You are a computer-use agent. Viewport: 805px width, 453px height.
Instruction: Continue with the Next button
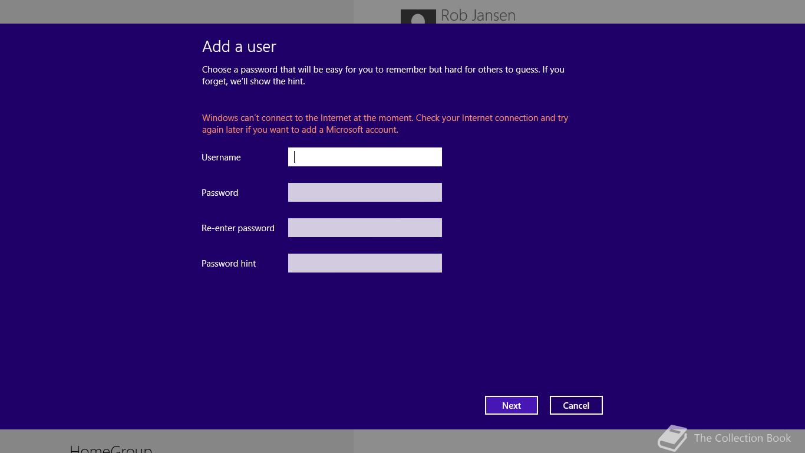click(x=512, y=405)
